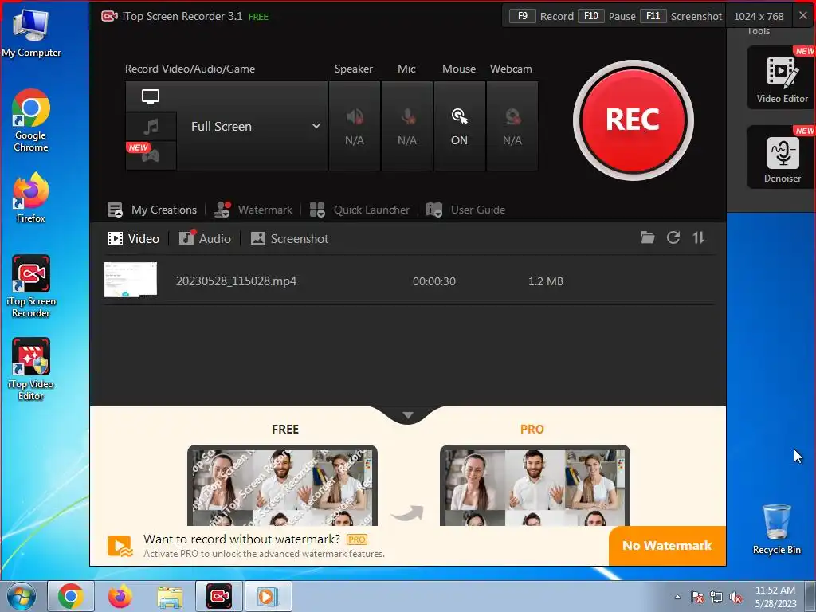Open the My Creations tab

tap(152, 210)
